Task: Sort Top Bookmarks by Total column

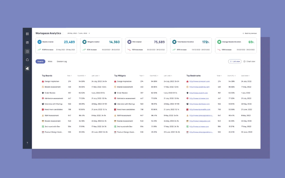Action: click(219, 75)
